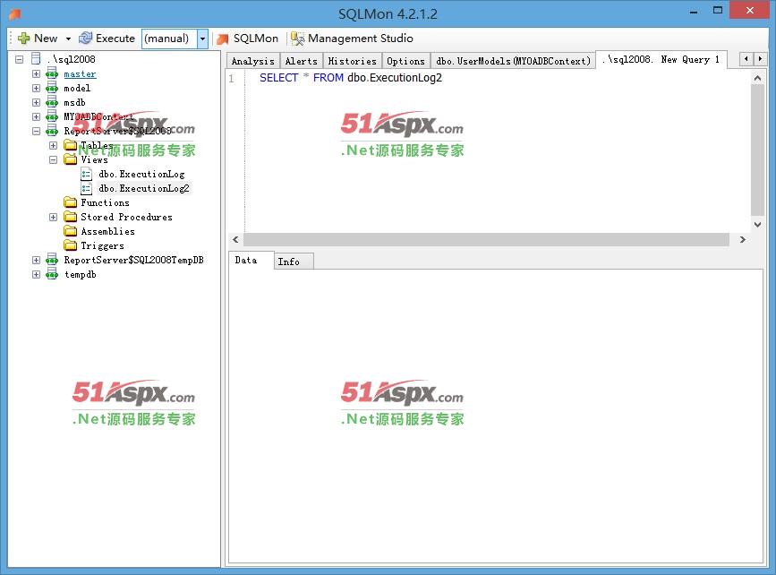776x575 pixels.
Task: Click the editor horizontal scrollbar left arrow
Action: point(235,240)
